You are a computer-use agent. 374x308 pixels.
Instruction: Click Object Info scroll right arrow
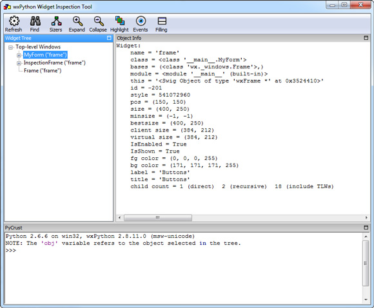(366, 218)
